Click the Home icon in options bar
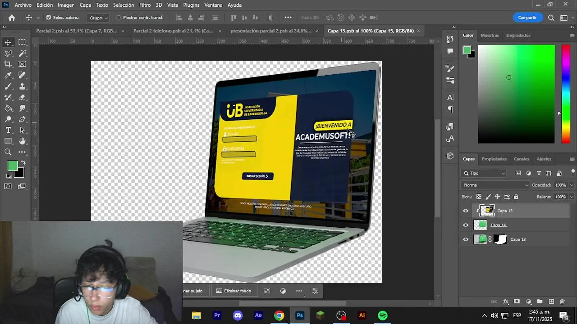This screenshot has width=577, height=324. click(12, 18)
